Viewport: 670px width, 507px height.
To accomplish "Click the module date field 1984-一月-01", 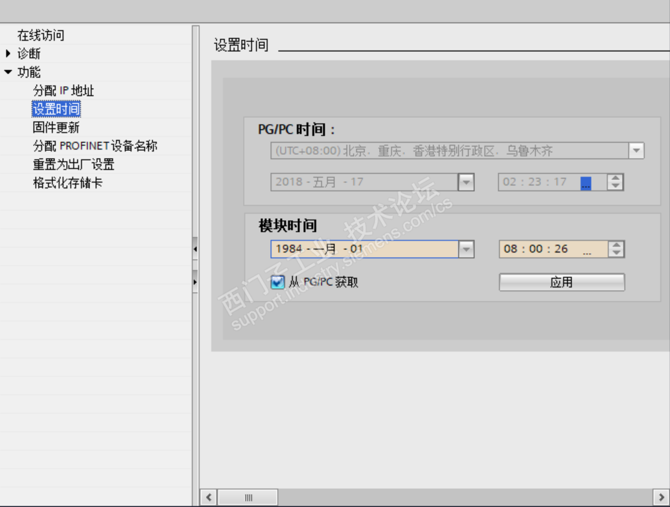I will click(365, 249).
